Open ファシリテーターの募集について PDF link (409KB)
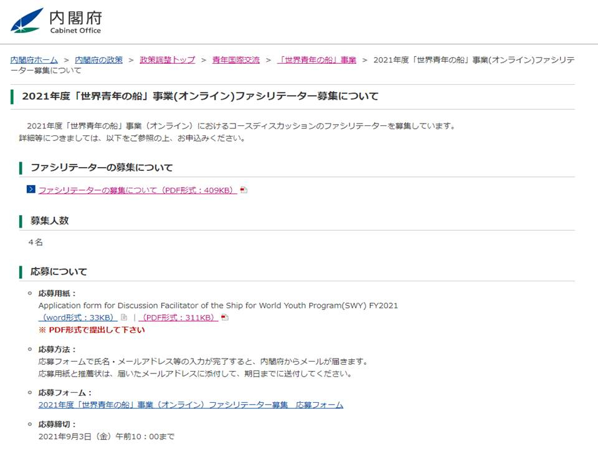The width and height of the screenshot is (598, 449). click(138, 190)
